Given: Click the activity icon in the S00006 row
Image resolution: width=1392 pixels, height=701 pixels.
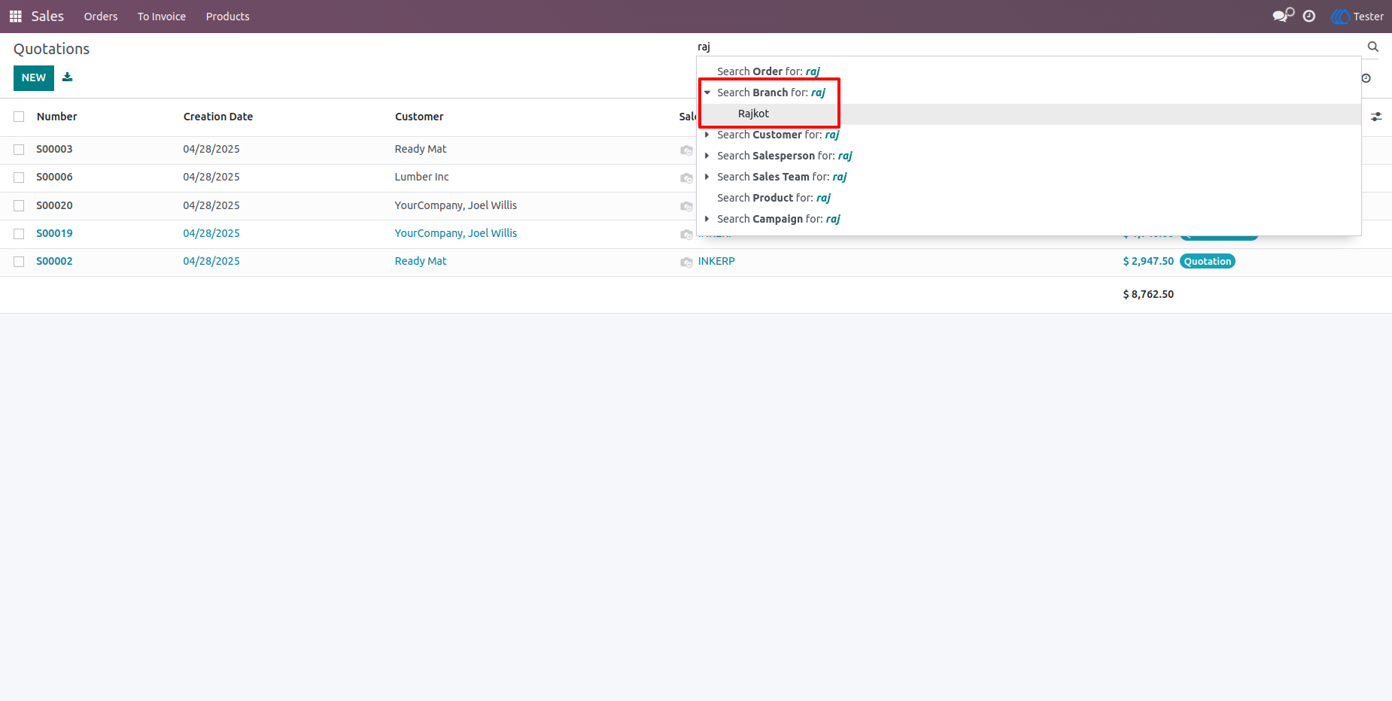Looking at the screenshot, I should [686, 178].
